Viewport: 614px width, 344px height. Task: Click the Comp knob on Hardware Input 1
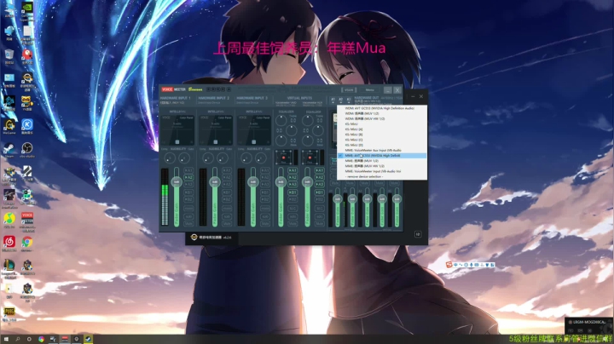pos(169,158)
